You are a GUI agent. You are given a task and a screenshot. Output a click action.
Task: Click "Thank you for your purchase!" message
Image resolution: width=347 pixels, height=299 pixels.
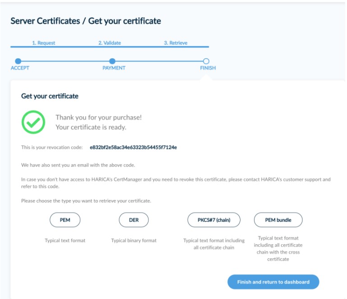point(98,117)
